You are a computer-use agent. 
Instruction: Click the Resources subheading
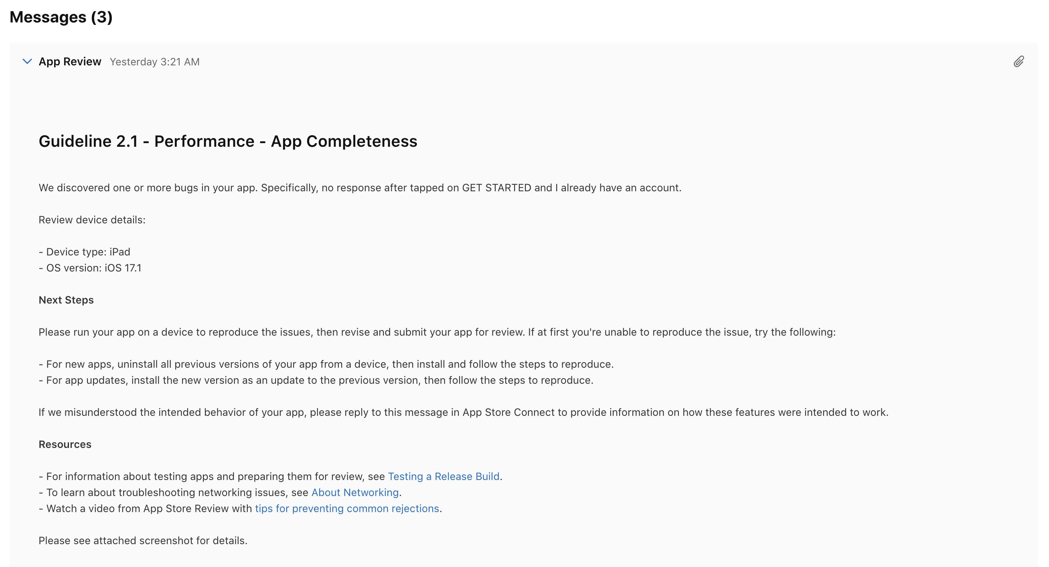(x=65, y=444)
